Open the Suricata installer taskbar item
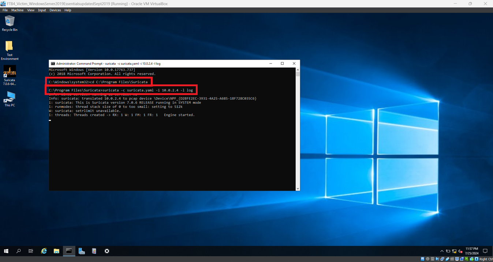The height and width of the screenshot is (262, 493). coord(94,251)
